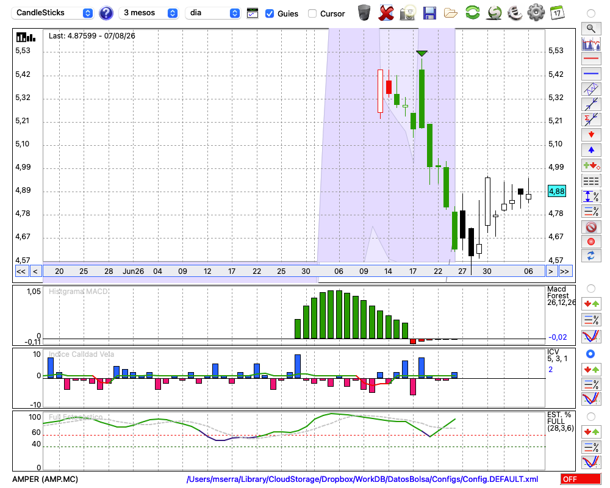Expand the 3 mesos period dropdown
Screen dimensions: 610x488
pyautogui.click(x=148, y=13)
